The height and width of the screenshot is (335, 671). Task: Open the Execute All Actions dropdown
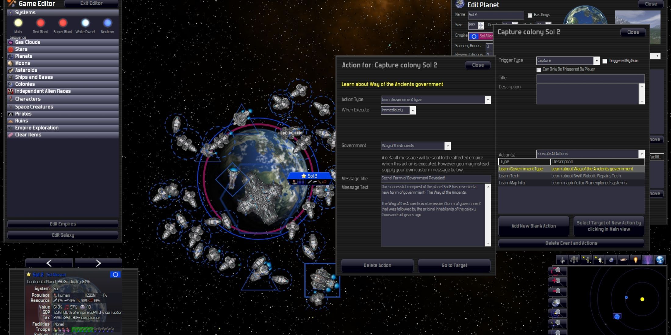point(590,154)
